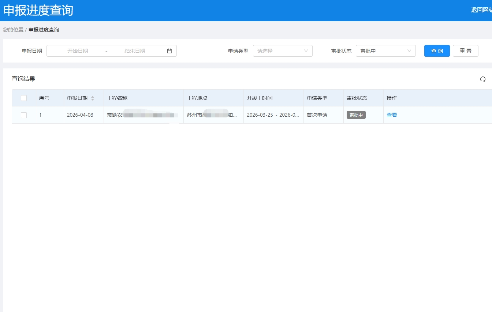Viewport: 492px width, 312px height.
Task: Click the truncated 开竣工时间 date range cell
Action: tap(273, 115)
